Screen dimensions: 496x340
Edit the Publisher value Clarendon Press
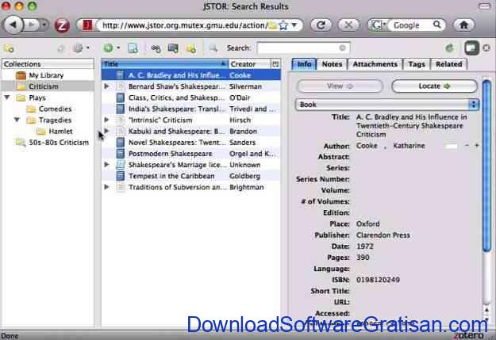pos(383,235)
